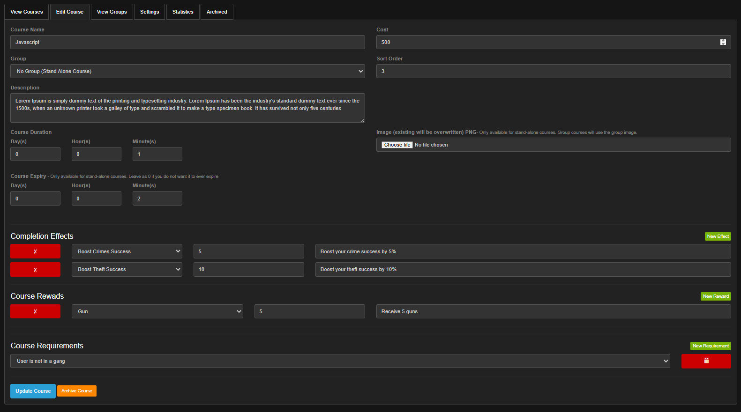Click the trash icon for gang requirement
Screen dimensions: 741x412
point(706,361)
